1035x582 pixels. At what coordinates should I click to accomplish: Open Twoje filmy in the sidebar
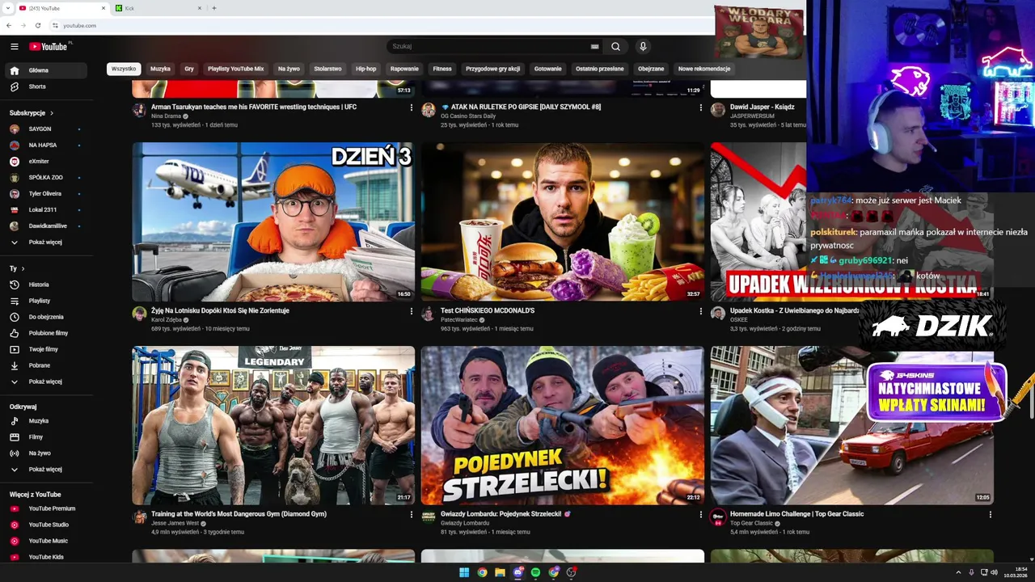pos(48,349)
